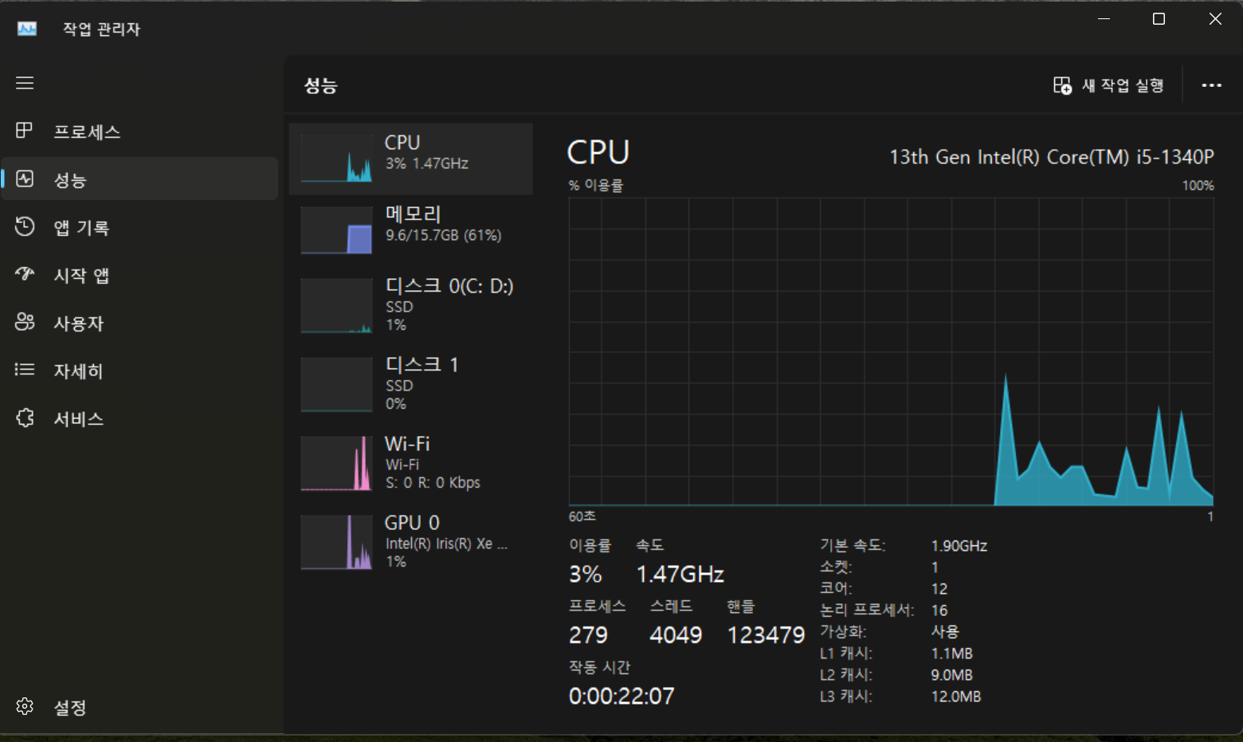
Task: Open the 자세히 details list icon
Action: [x=25, y=370]
